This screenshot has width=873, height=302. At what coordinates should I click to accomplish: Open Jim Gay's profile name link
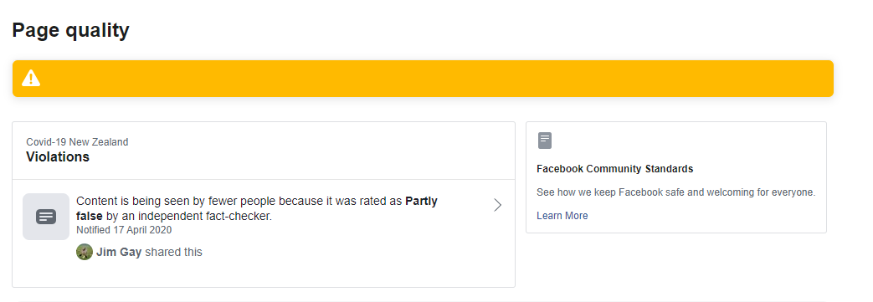pos(119,252)
